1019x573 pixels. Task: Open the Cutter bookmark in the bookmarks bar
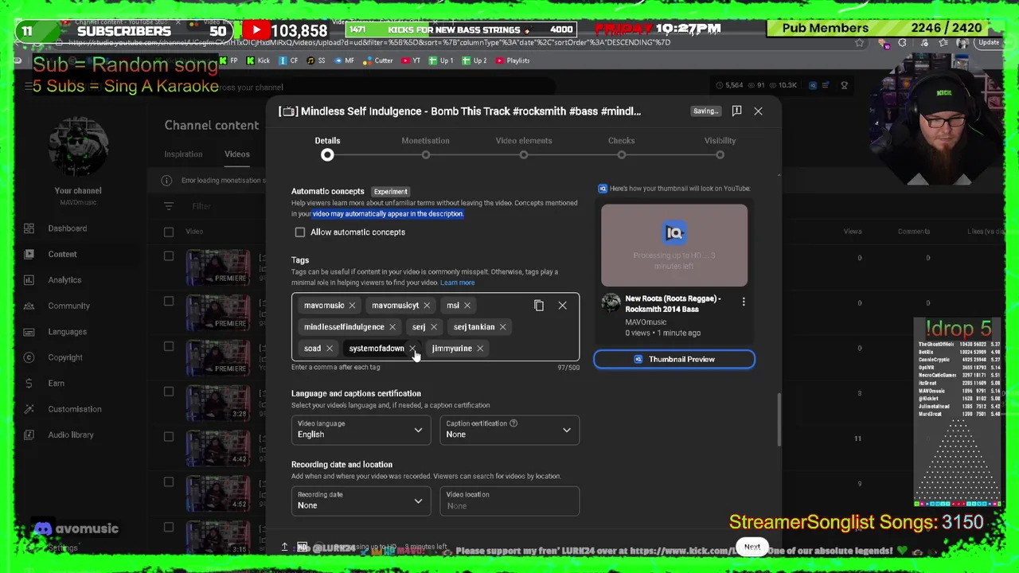[379, 60]
